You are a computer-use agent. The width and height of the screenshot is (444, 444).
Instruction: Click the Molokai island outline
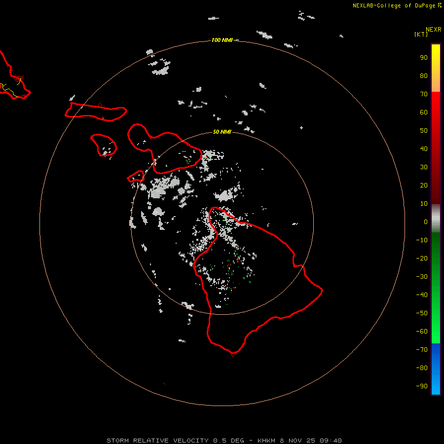(96, 112)
